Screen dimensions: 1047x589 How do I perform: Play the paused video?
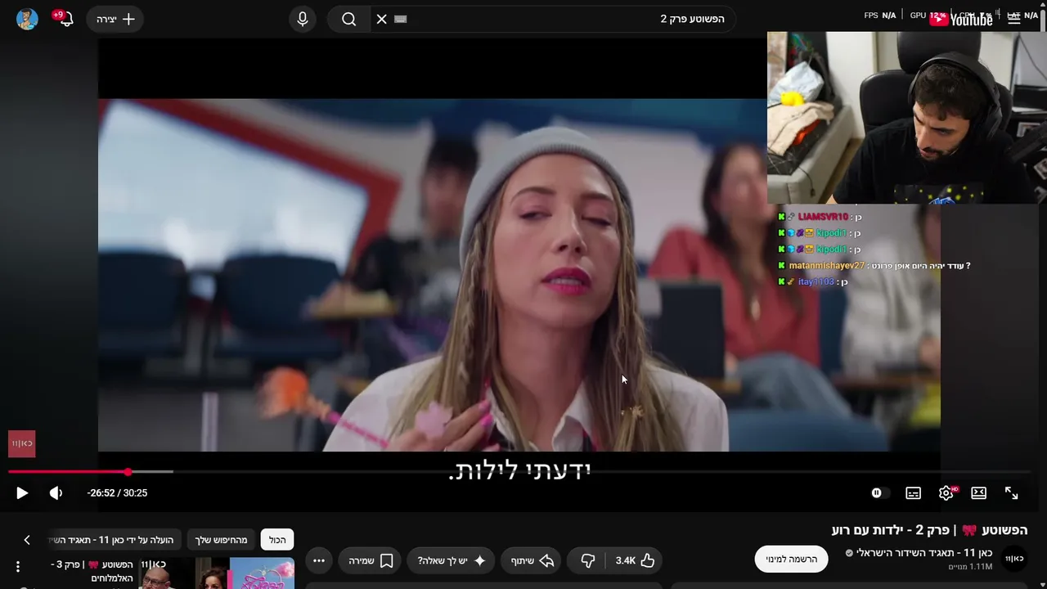coord(22,492)
